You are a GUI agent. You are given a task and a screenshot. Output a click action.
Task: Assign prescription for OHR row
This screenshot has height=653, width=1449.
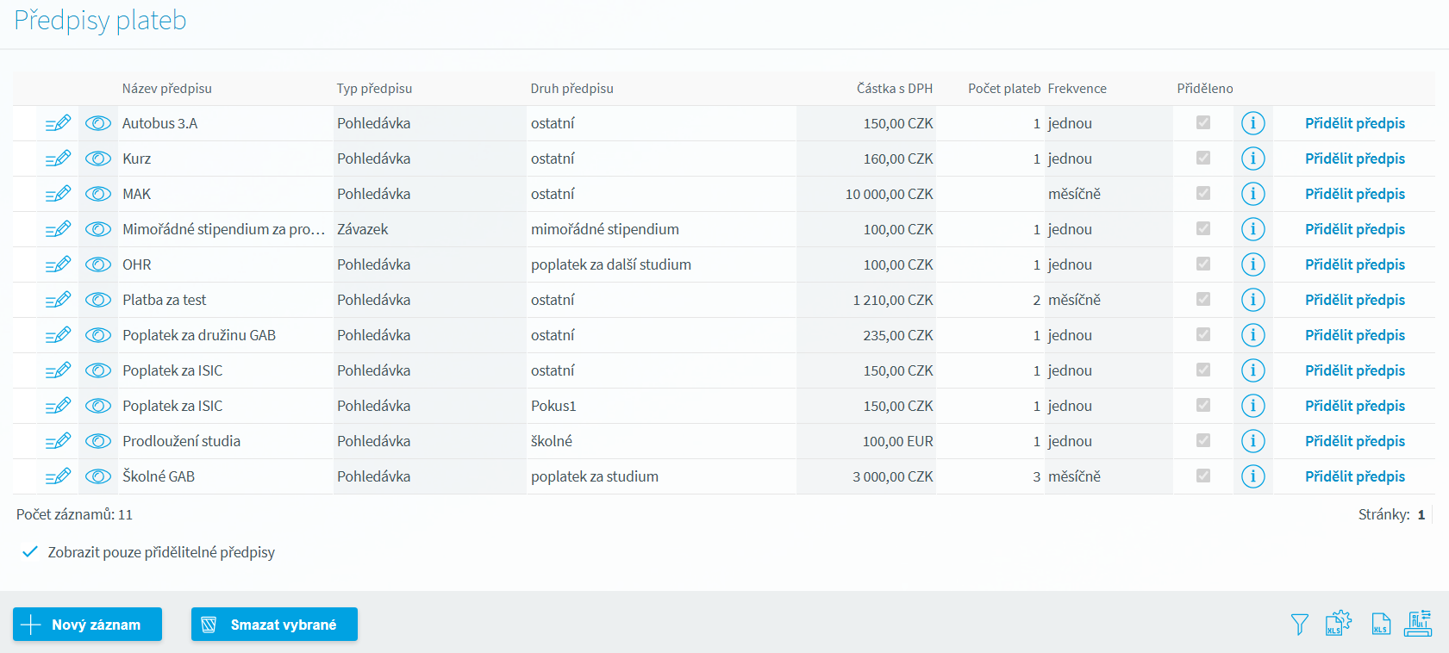(1354, 264)
